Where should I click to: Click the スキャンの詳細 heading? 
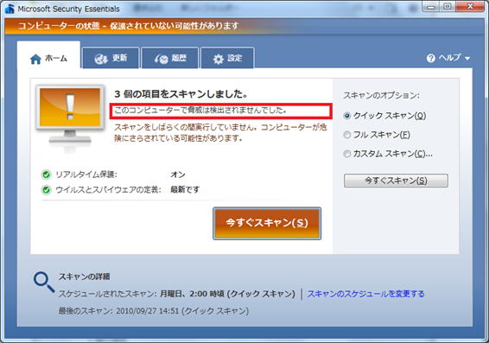point(84,276)
